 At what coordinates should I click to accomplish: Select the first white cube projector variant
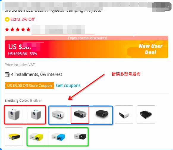pos(14,114)
